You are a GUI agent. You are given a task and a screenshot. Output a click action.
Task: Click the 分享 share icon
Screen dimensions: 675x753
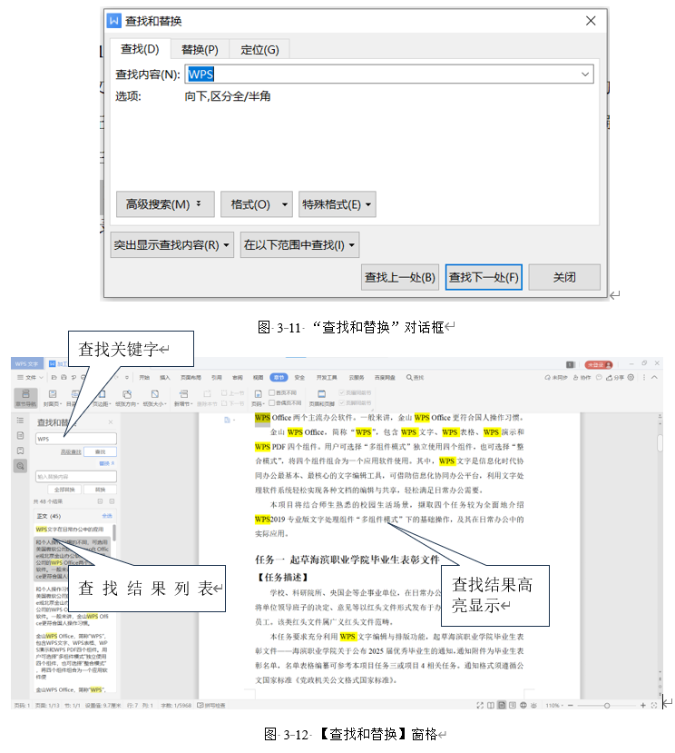tap(615, 378)
